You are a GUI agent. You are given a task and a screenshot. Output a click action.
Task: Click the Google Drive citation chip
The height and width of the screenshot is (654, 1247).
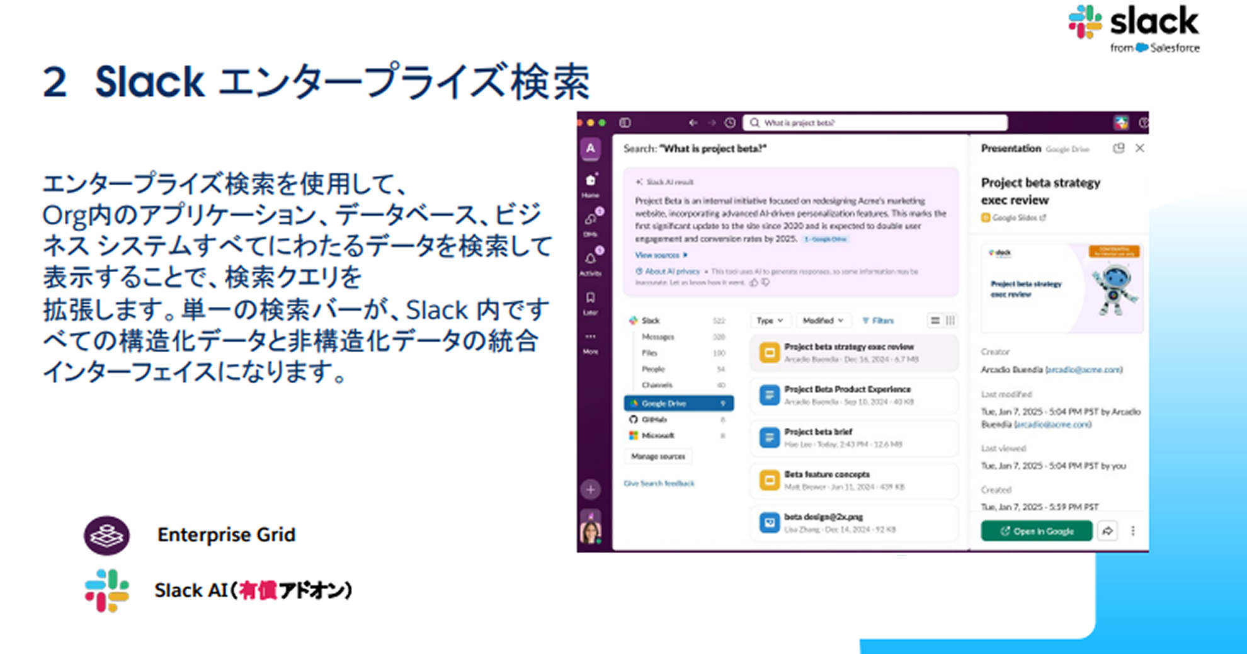click(825, 239)
